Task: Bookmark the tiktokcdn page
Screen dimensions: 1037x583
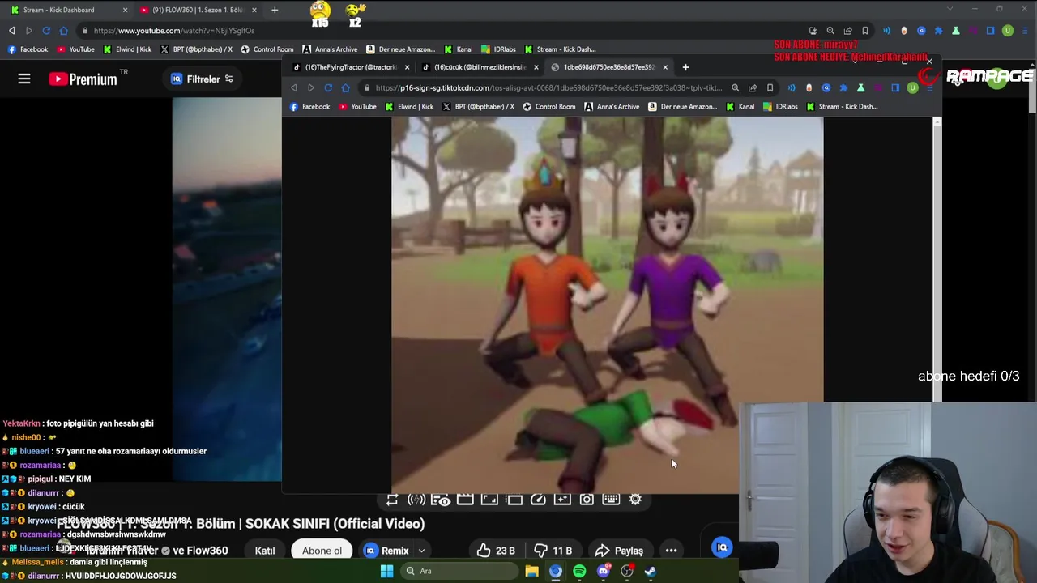Action: [770, 87]
